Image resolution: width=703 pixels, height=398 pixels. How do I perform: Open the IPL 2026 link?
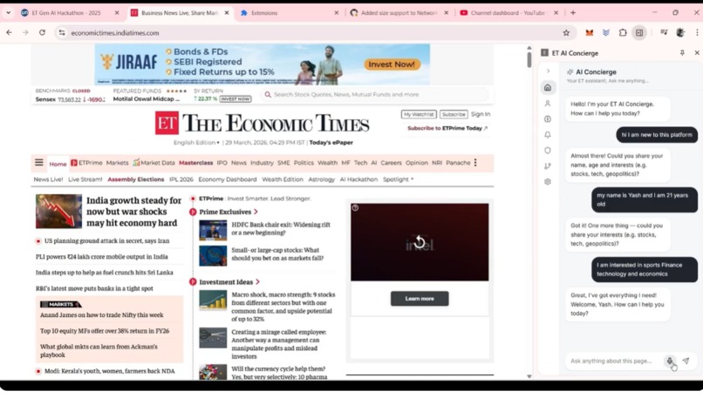(x=181, y=179)
